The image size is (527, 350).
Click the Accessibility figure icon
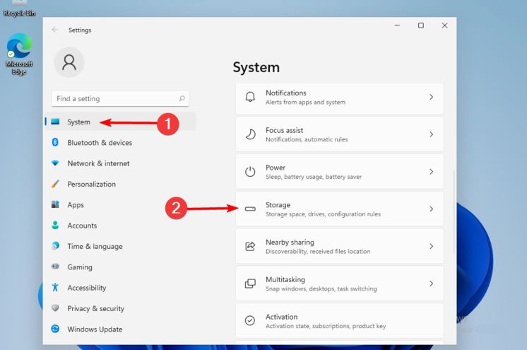[55, 287]
